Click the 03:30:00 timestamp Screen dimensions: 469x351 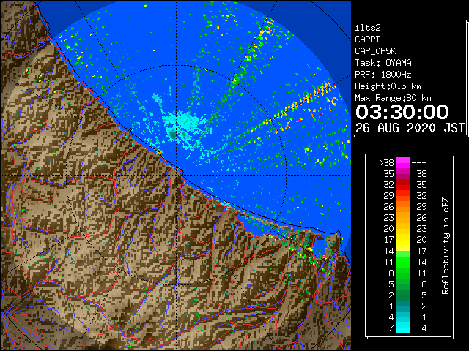(402, 112)
